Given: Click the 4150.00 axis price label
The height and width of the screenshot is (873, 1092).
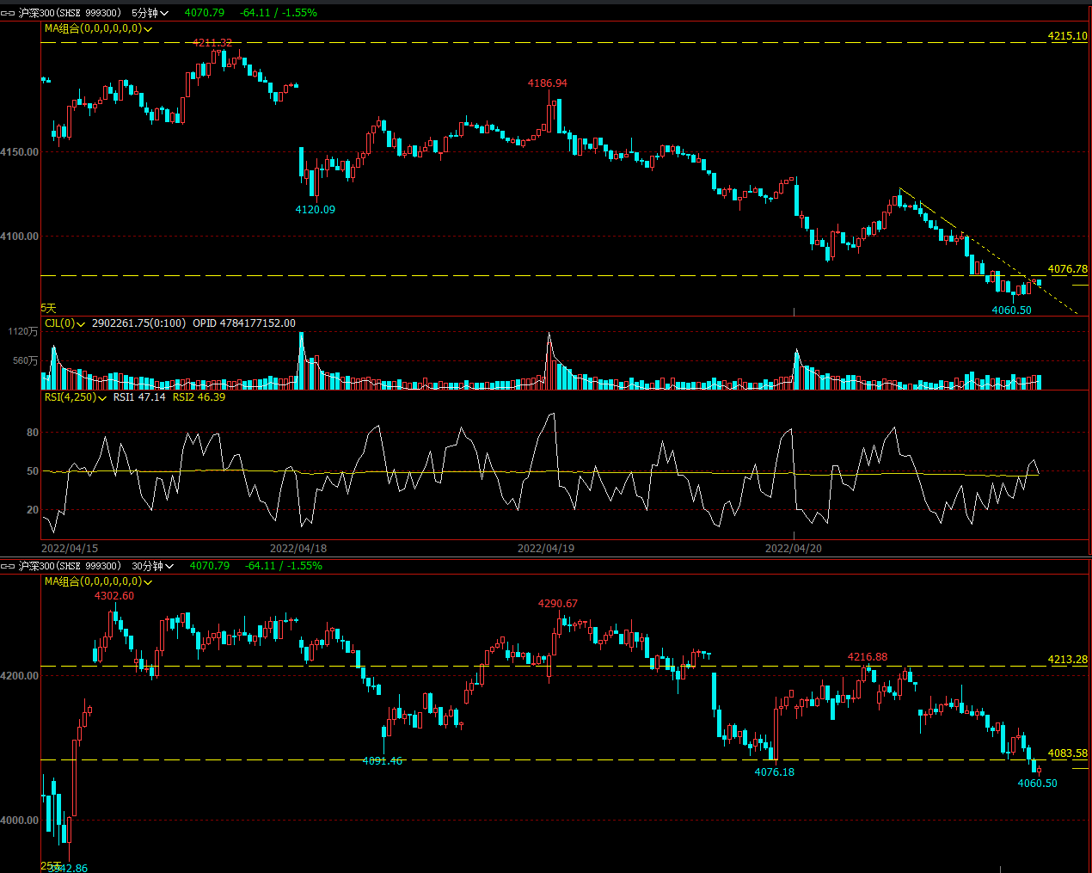Looking at the screenshot, I should tap(20, 152).
